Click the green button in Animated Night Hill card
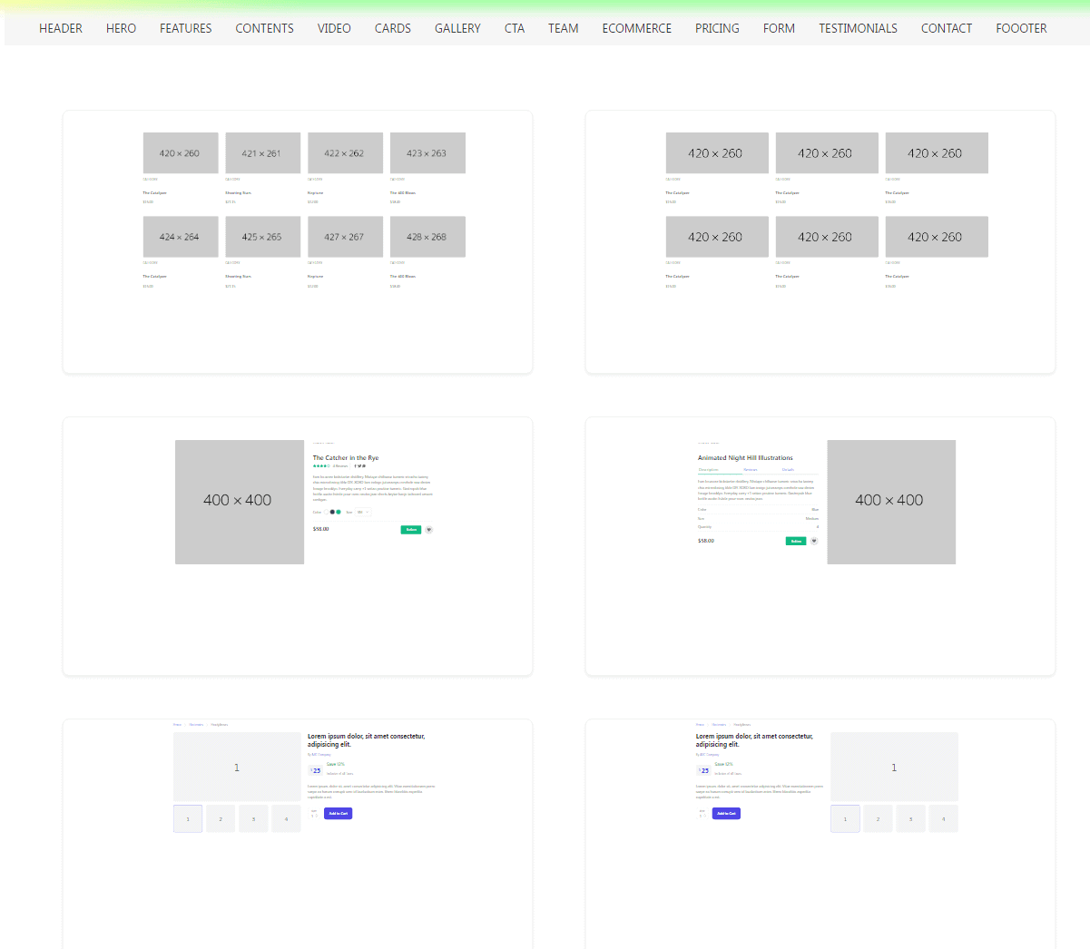This screenshot has height=949, width=1090. (x=796, y=541)
